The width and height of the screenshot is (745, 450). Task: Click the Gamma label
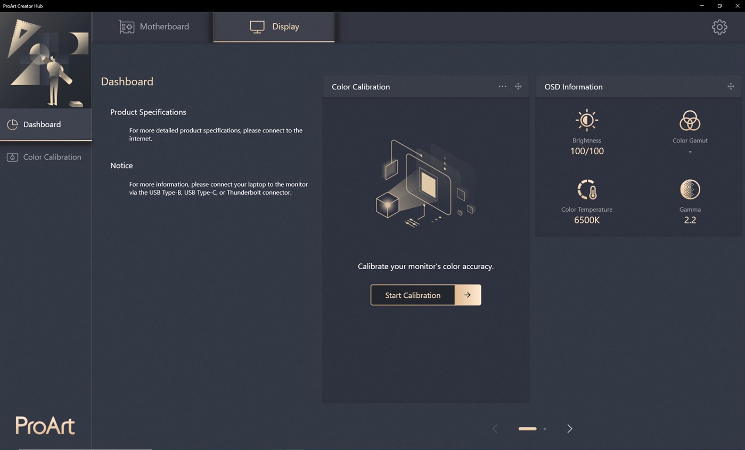tap(690, 210)
